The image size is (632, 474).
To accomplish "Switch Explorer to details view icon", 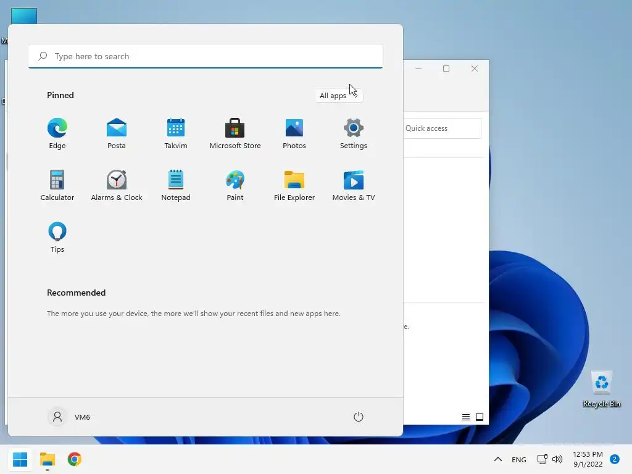I will (466, 417).
